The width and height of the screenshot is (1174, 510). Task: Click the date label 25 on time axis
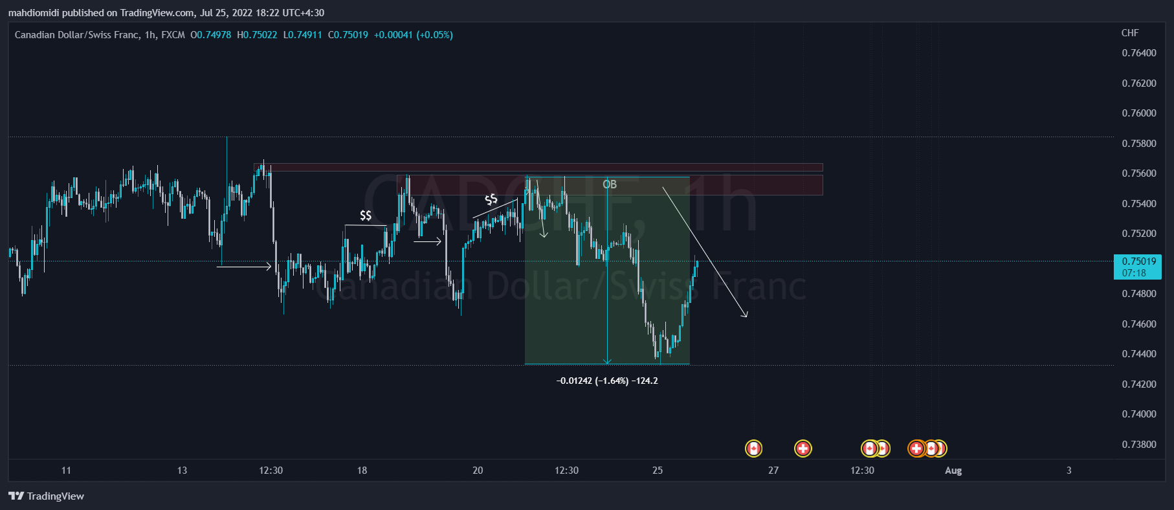pos(658,471)
